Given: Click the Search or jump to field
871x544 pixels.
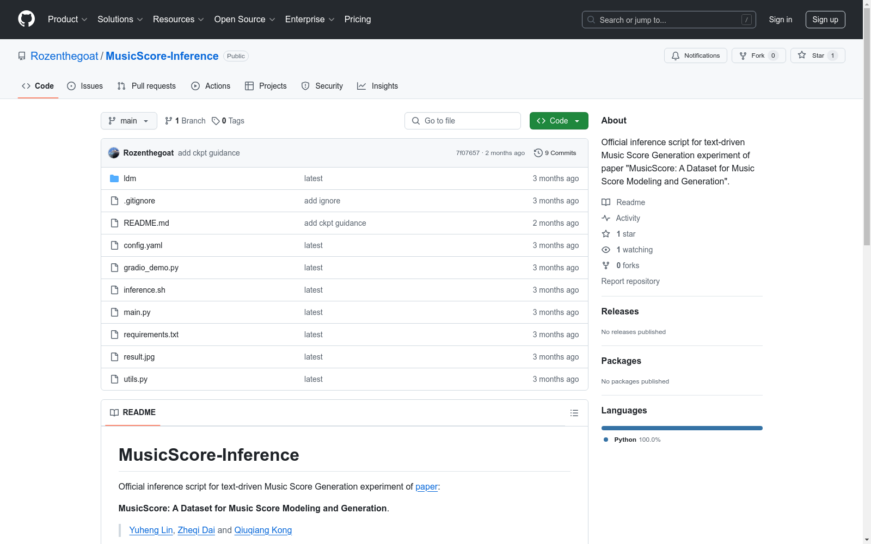Looking at the screenshot, I should 669,20.
